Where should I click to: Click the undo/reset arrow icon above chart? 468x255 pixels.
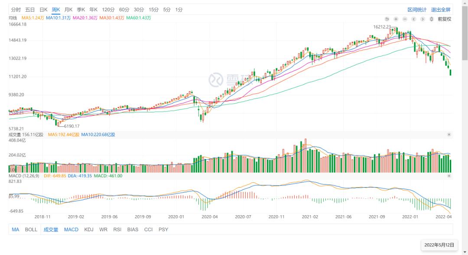pos(387,19)
